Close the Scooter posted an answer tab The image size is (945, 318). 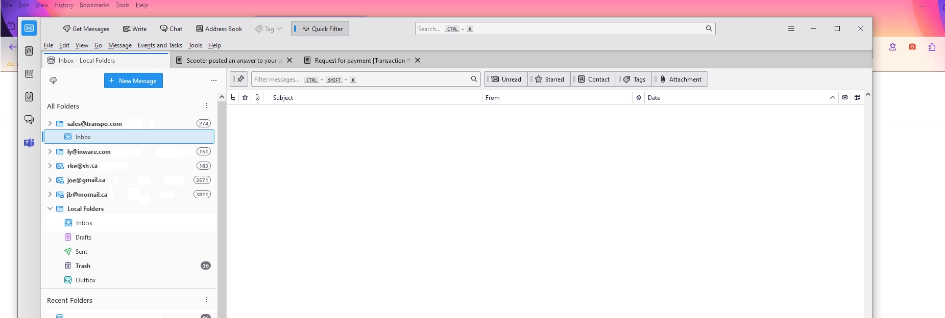click(x=289, y=60)
